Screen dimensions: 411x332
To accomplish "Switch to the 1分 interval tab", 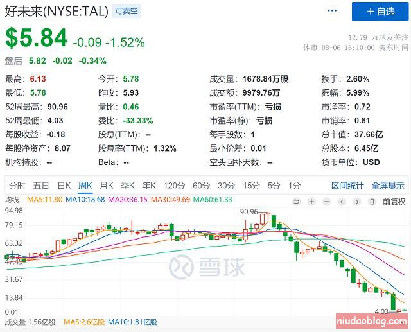I will (294, 186).
